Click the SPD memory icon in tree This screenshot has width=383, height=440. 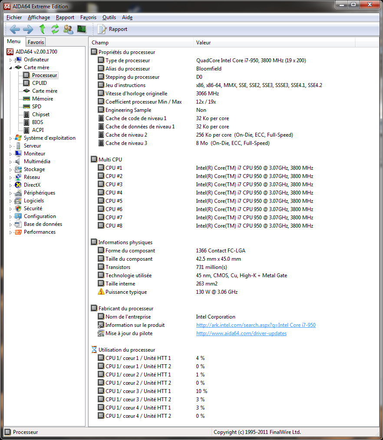click(x=26, y=107)
